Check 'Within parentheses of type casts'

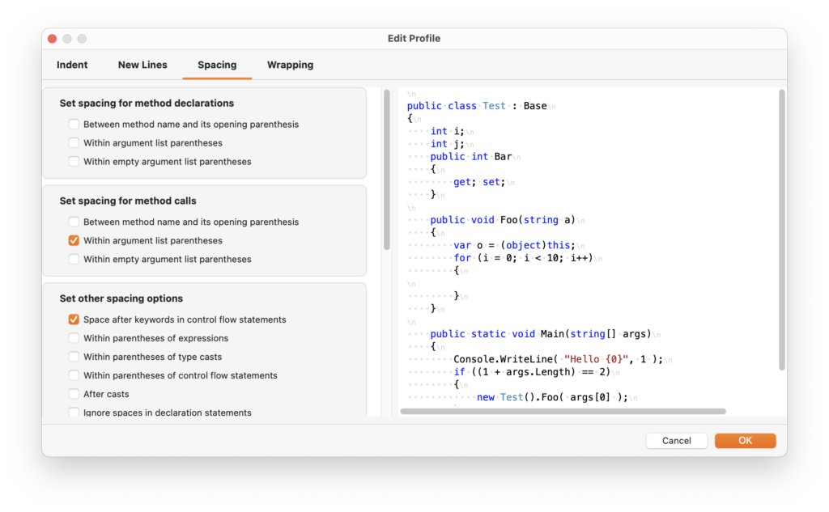click(x=74, y=357)
